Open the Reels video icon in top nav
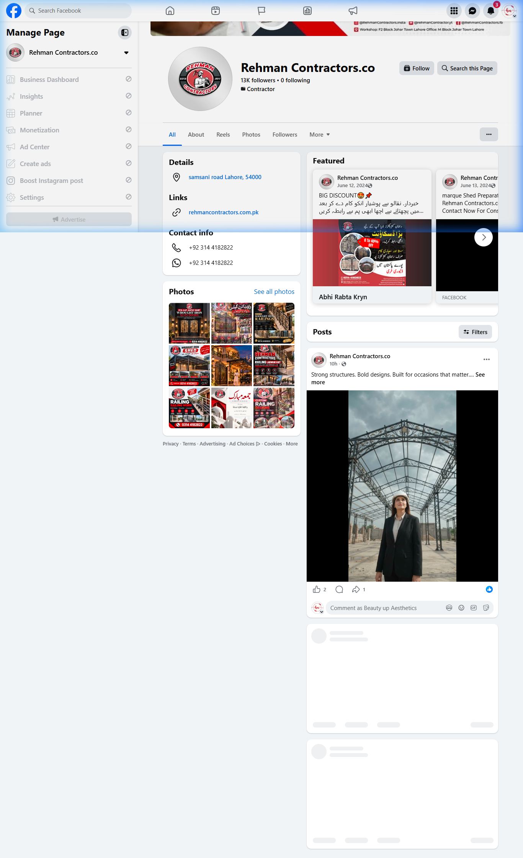The width and height of the screenshot is (523, 858). click(x=216, y=11)
